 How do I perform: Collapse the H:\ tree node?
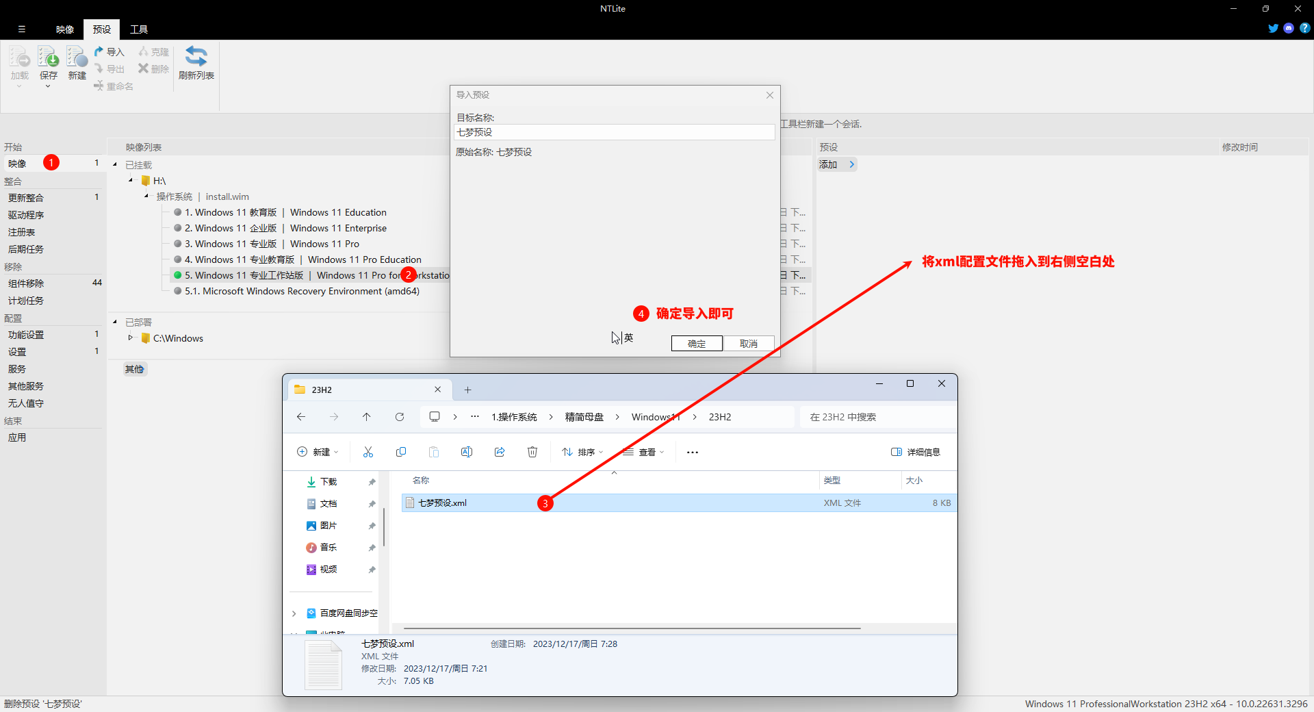[131, 181]
